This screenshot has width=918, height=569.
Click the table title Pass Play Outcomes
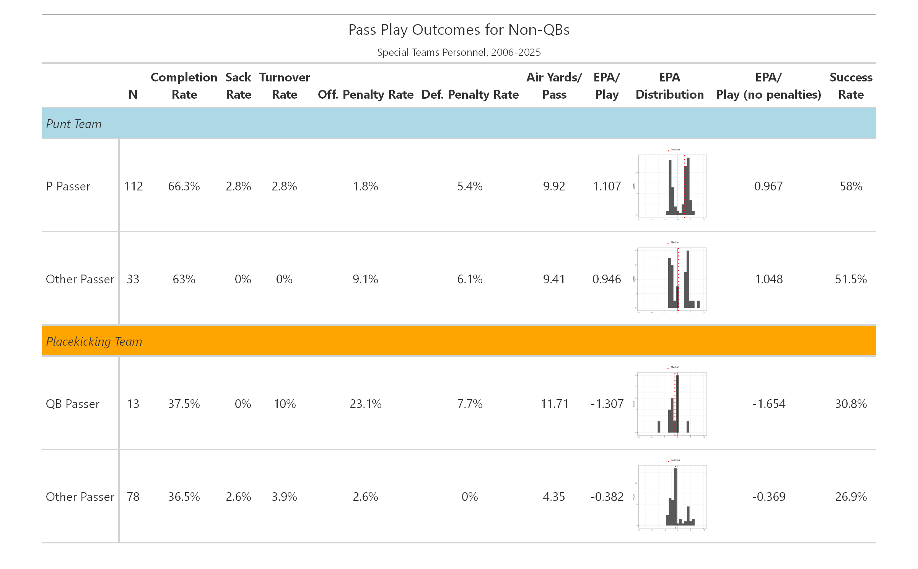(x=459, y=30)
